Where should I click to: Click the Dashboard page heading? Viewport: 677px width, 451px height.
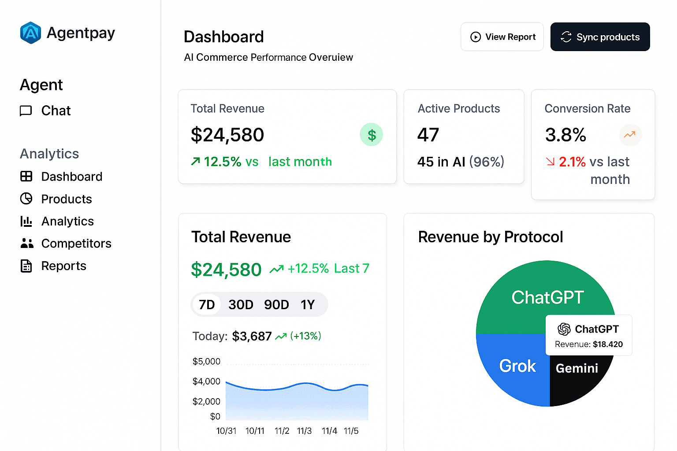point(224,37)
